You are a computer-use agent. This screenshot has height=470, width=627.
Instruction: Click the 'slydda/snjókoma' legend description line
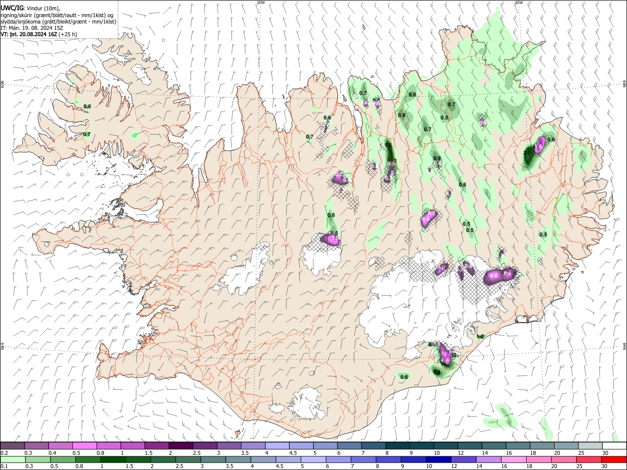(58, 22)
